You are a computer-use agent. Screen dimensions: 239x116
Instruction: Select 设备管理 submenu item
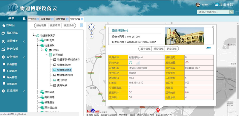coord(12,64)
